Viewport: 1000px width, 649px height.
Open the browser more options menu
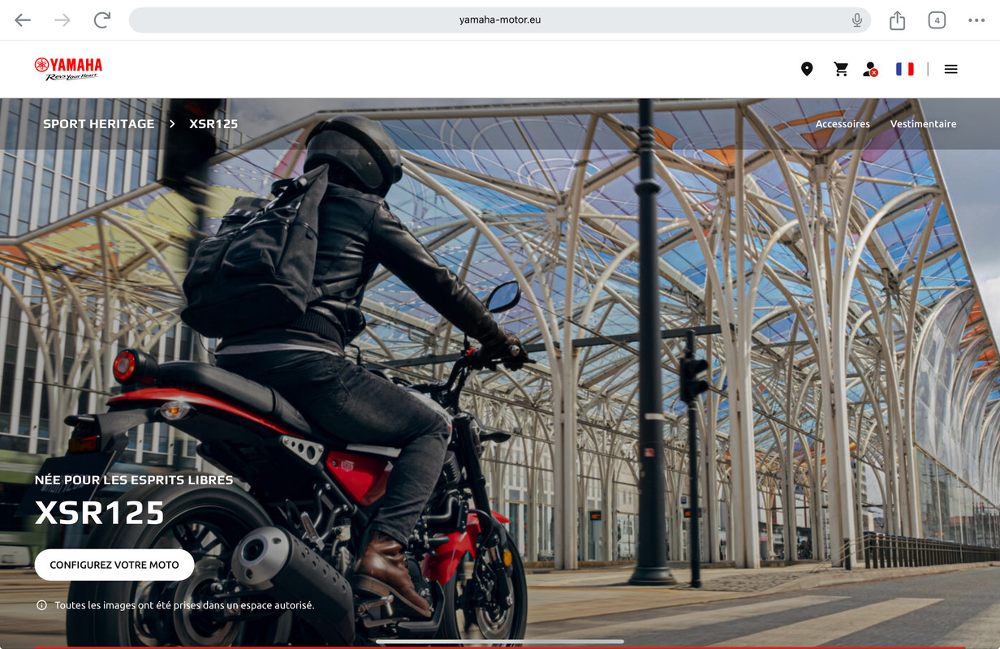point(976,20)
